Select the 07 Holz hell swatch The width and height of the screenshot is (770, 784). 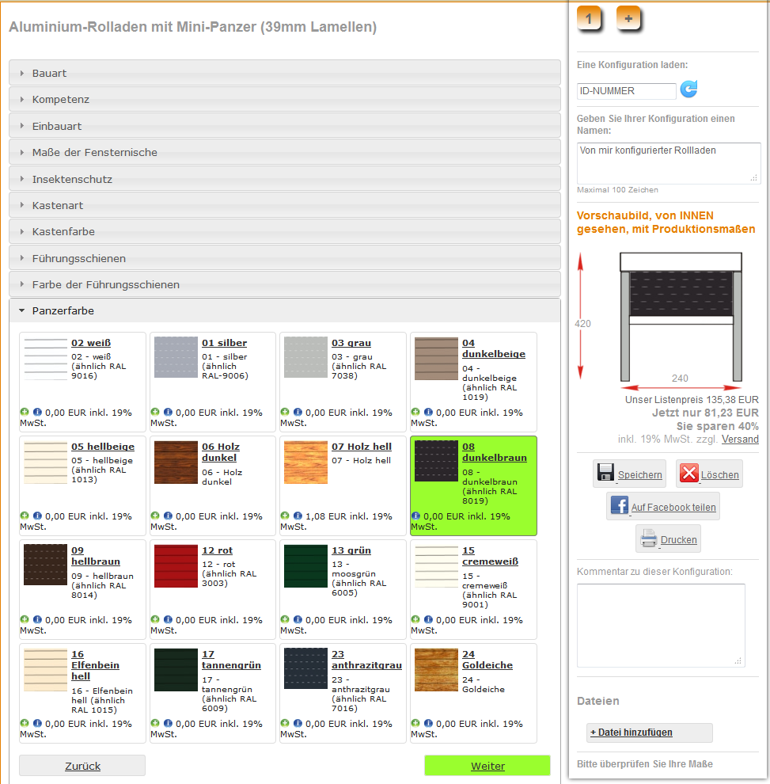tap(305, 462)
